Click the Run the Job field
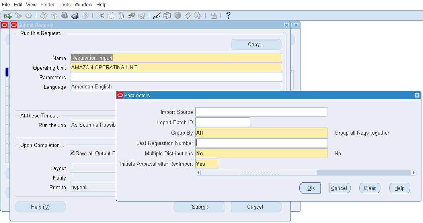Image resolution: width=423 pixels, height=223 pixels. pyautogui.click(x=94, y=125)
